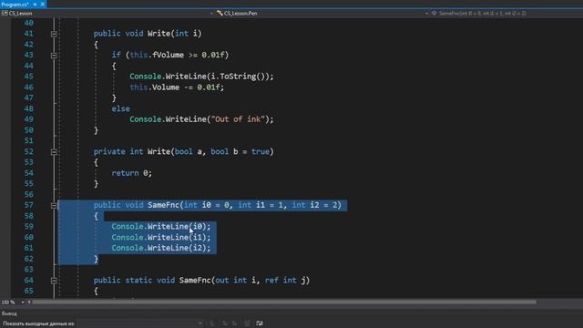This screenshot has width=583, height=328.
Task: Go to next message icon in output
Action: [x=235, y=323]
